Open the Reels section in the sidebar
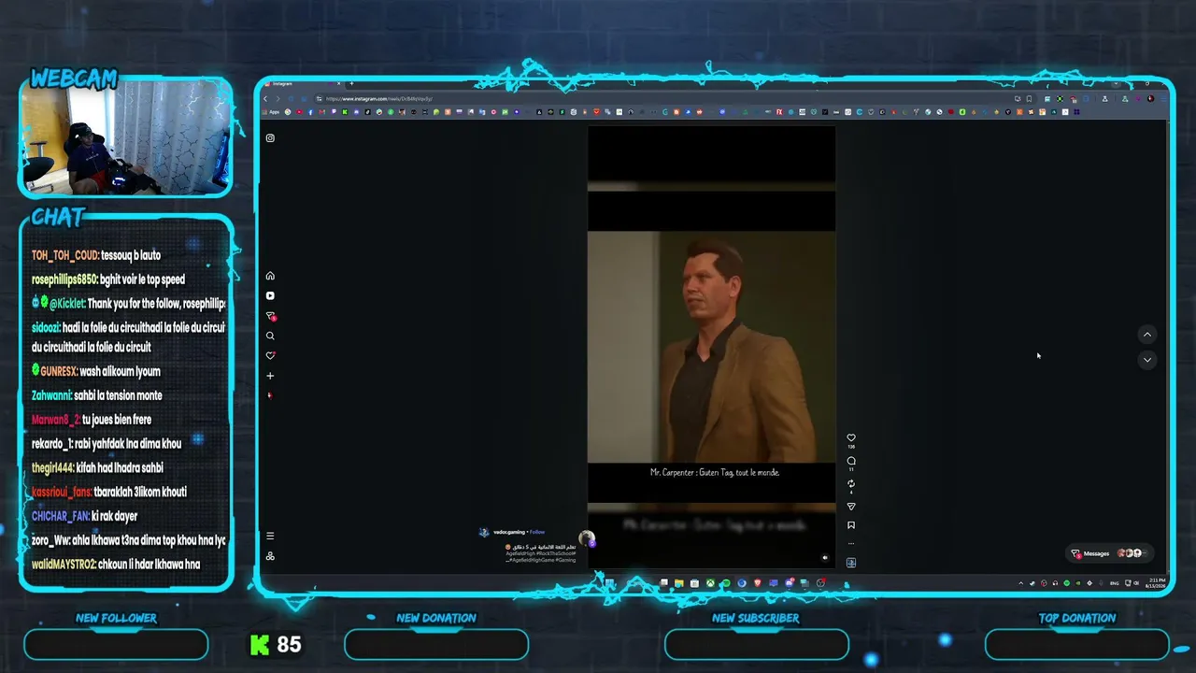 270,295
